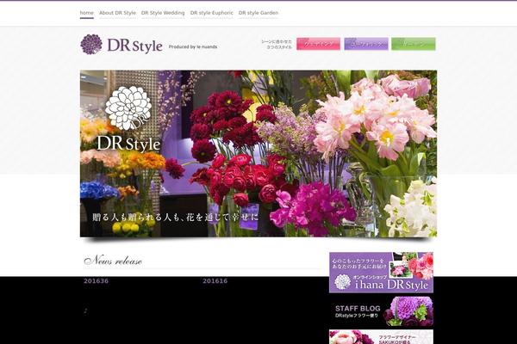517x344 pixels.
Task: Open DR Style Wedding in navigation
Action: (x=163, y=13)
